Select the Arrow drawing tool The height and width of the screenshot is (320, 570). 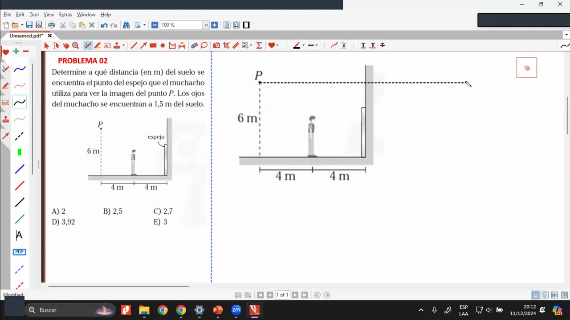(x=143, y=45)
